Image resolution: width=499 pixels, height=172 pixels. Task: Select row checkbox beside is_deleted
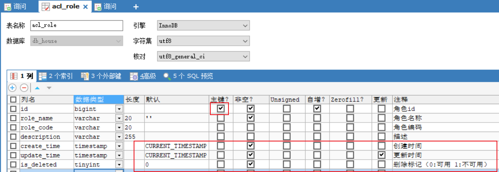pos(14,165)
